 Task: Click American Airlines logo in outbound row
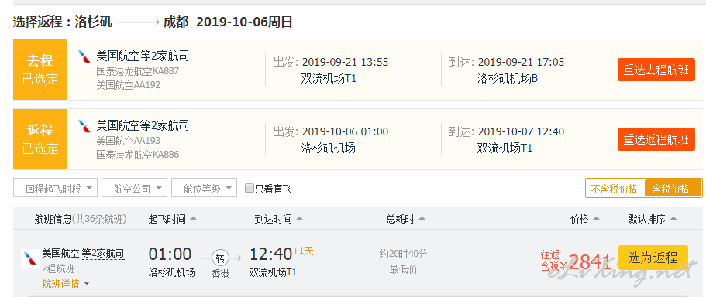(x=84, y=56)
